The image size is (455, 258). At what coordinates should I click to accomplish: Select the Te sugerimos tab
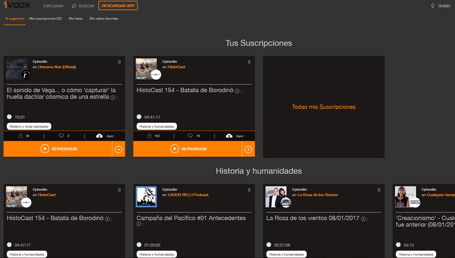coord(14,19)
